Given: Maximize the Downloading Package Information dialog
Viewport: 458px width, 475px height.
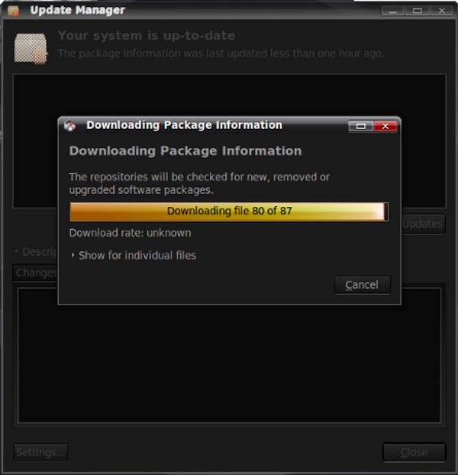Looking at the screenshot, I should [x=361, y=126].
